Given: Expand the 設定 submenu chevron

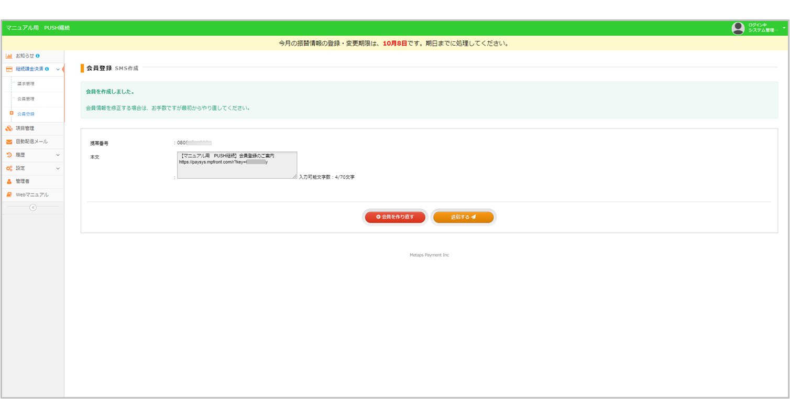Looking at the screenshot, I should [58, 168].
